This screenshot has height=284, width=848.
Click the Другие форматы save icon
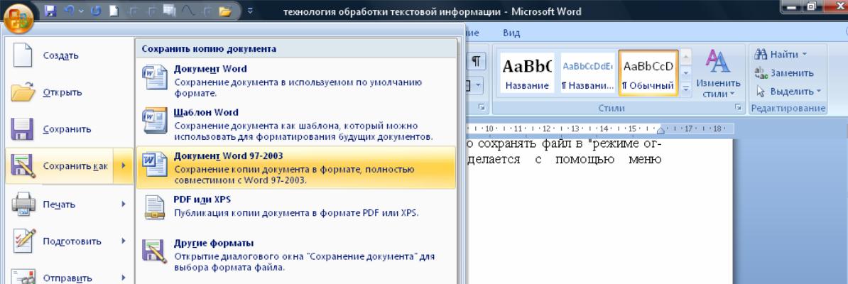[x=155, y=251]
